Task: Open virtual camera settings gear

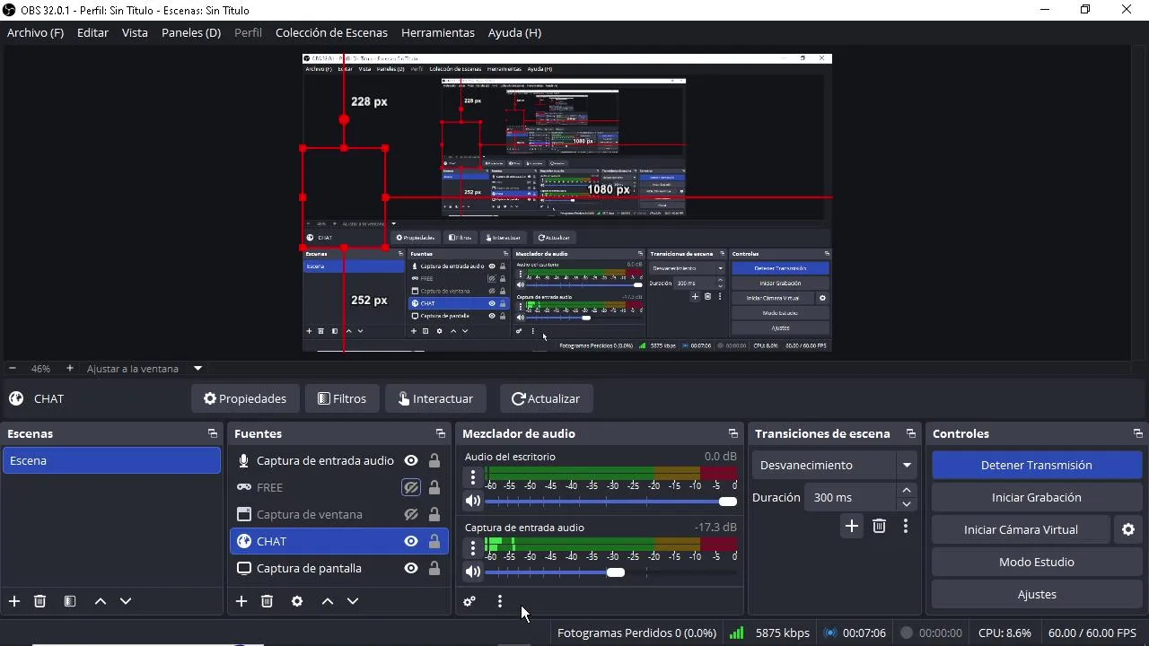Action: click(1128, 529)
